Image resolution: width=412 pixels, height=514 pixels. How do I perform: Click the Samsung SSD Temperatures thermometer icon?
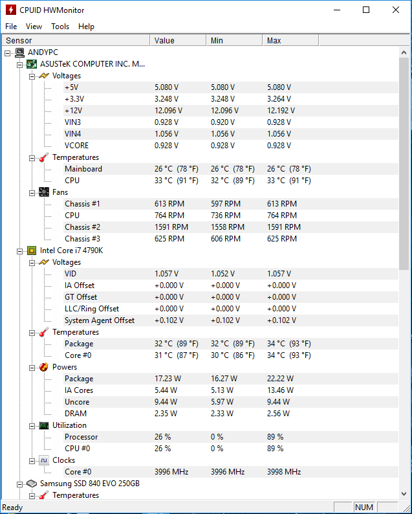pyautogui.click(x=44, y=495)
